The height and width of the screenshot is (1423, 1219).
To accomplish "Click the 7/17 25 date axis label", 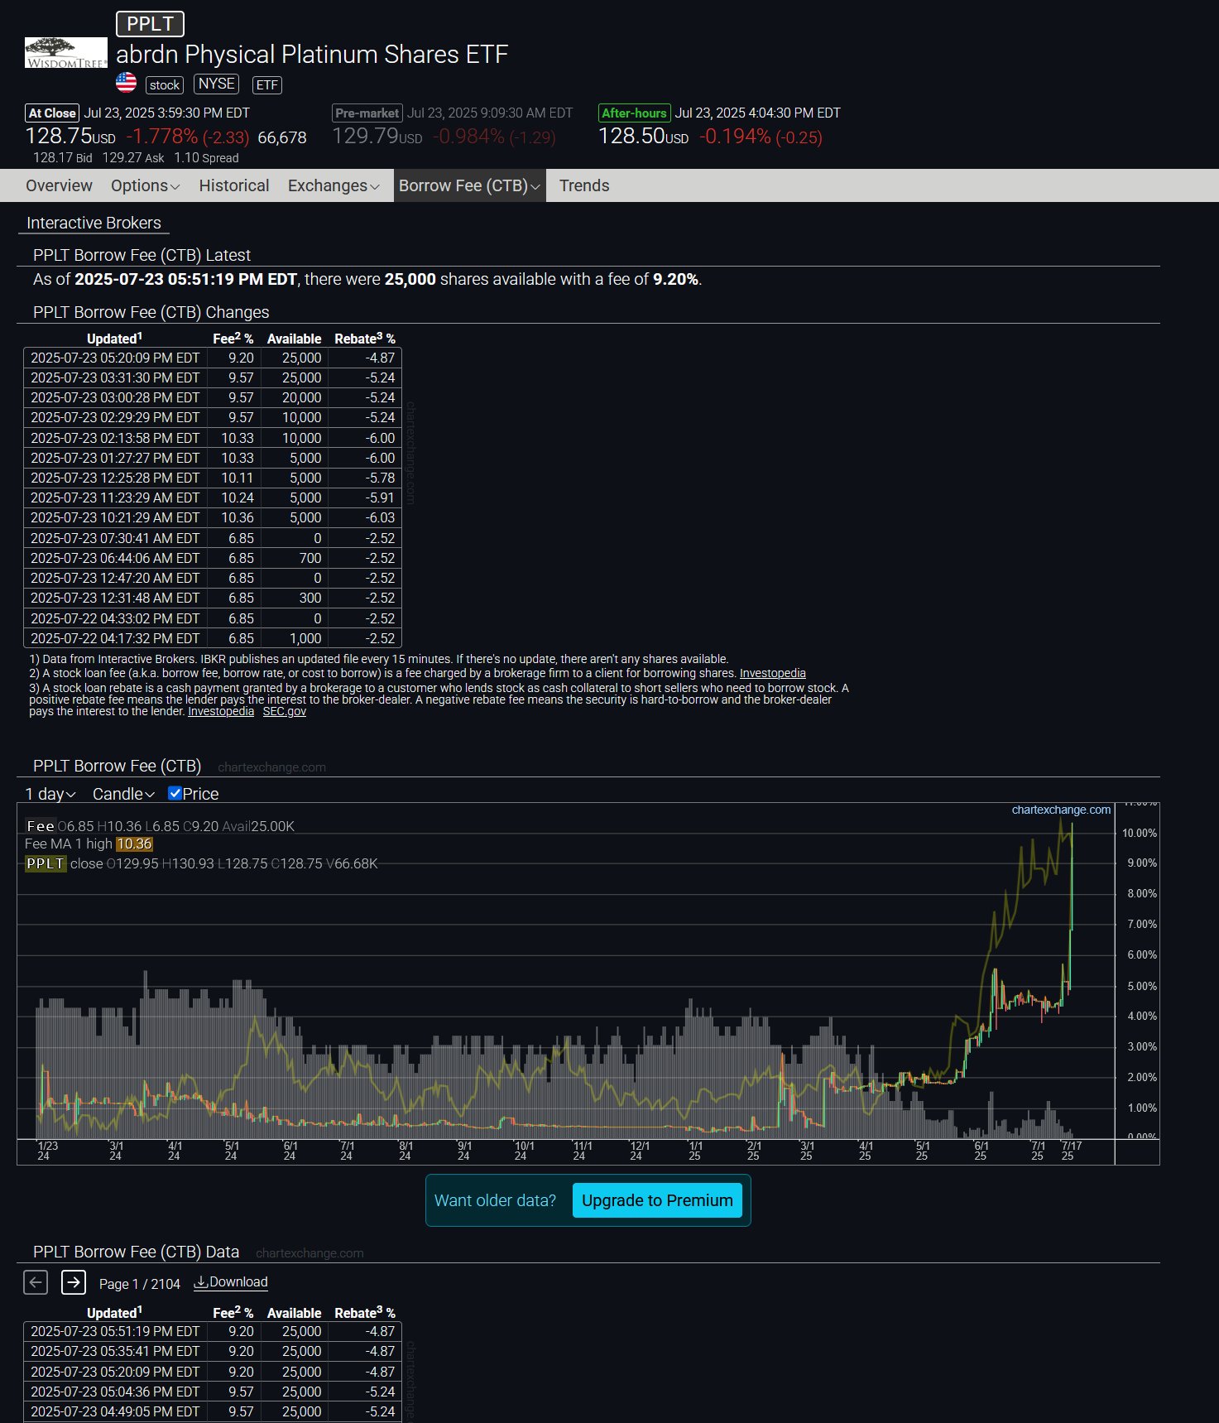I will click(1071, 1151).
